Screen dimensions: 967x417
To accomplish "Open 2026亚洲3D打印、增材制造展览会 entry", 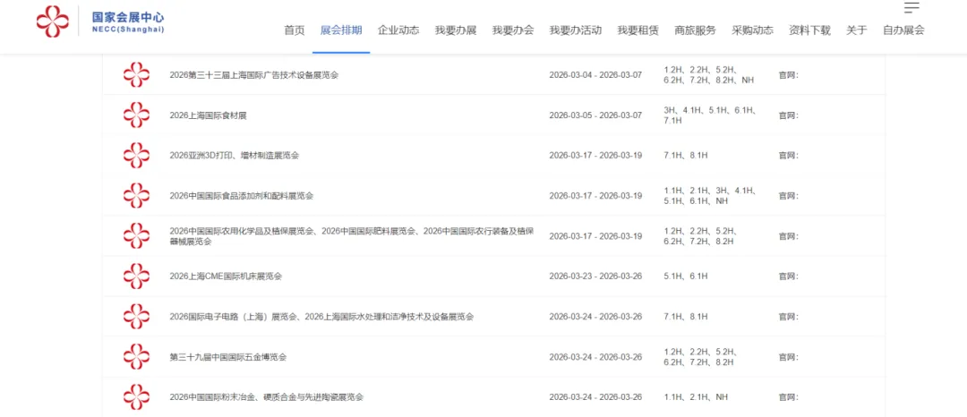I will (235, 155).
